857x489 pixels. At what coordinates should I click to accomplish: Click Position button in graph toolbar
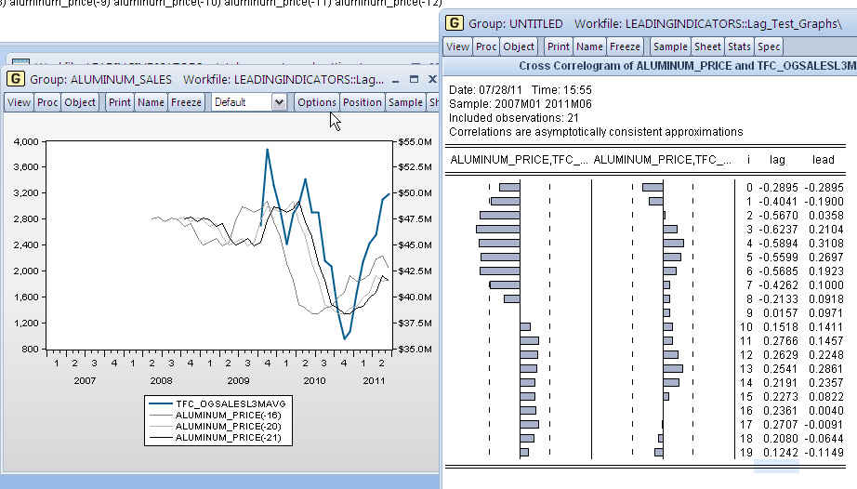point(362,102)
